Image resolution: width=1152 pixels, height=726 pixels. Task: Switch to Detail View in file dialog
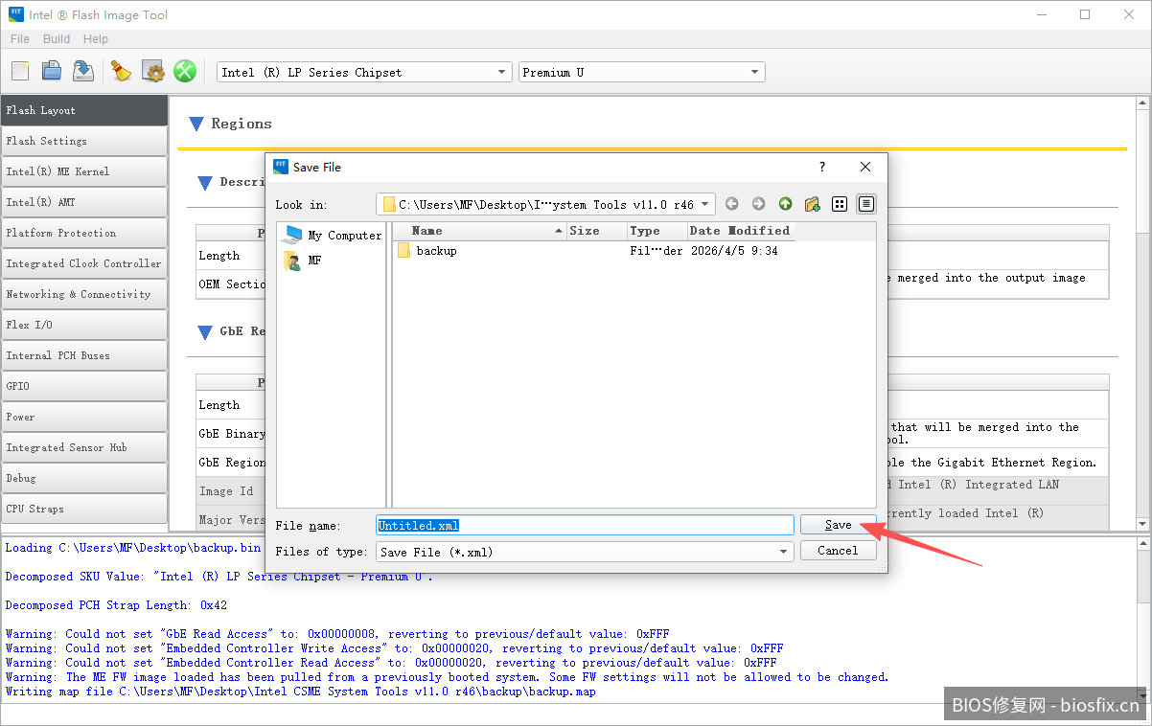(x=866, y=204)
